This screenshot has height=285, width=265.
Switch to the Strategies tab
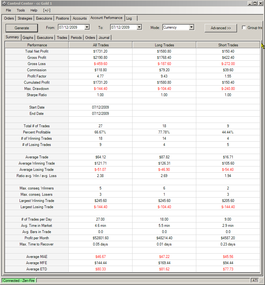click(25, 18)
